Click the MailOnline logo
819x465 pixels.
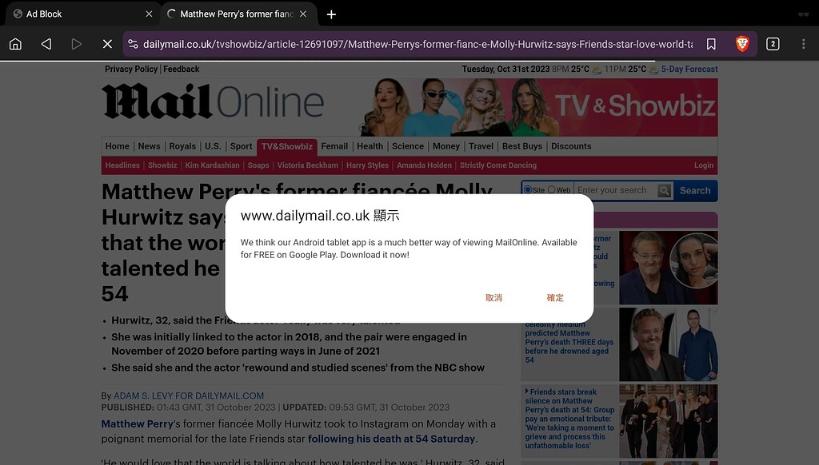click(213, 101)
